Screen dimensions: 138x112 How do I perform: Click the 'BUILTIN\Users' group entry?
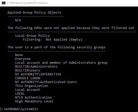click(28, 70)
